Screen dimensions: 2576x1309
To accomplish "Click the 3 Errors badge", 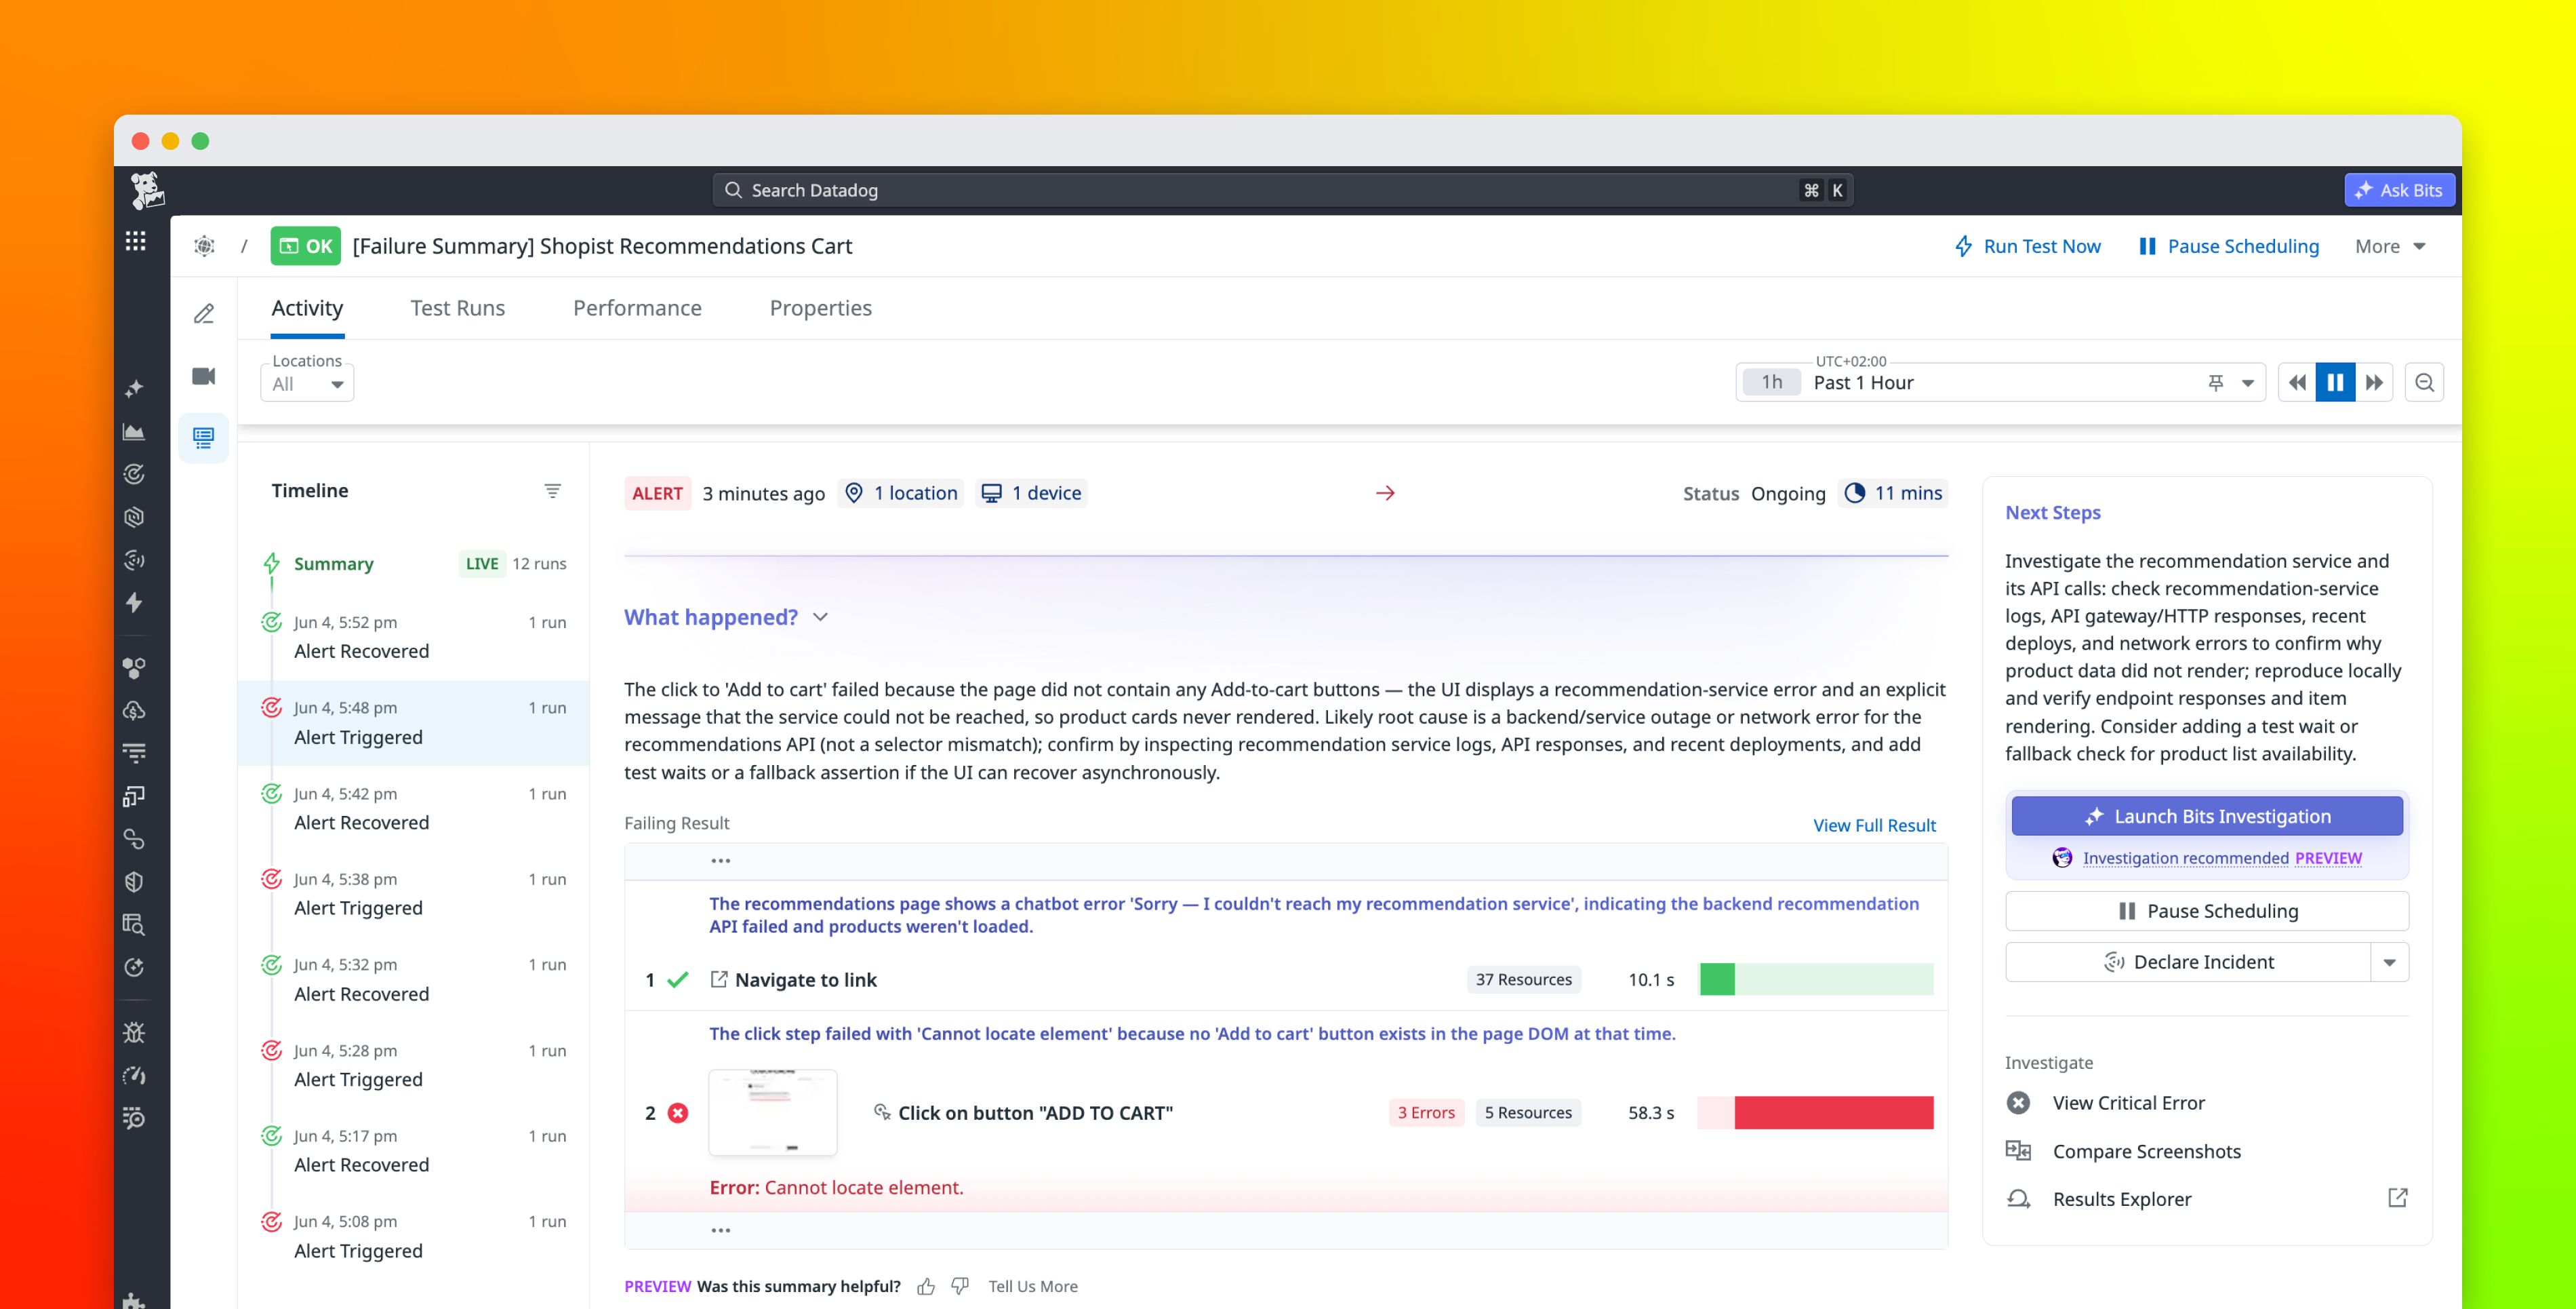I will coord(1426,1113).
